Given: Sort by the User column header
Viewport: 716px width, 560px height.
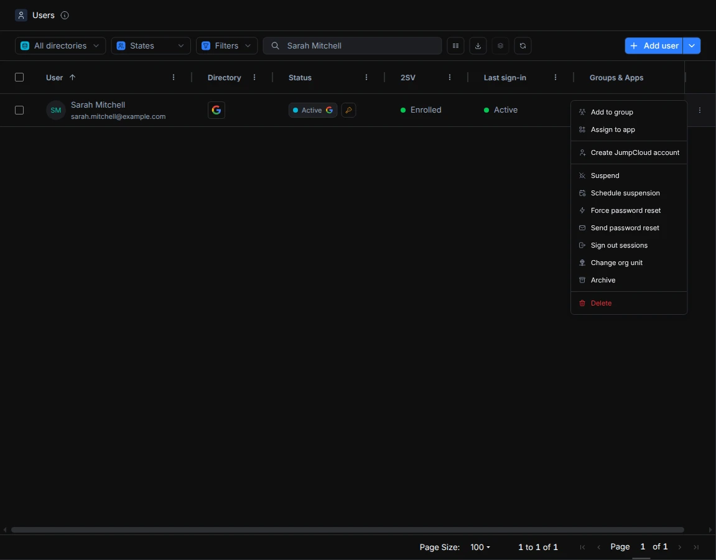Looking at the screenshot, I should tap(54, 78).
